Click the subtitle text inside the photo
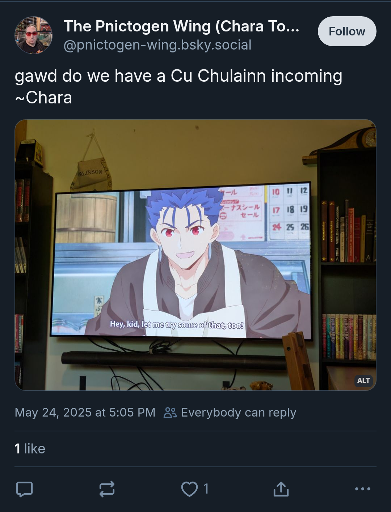This screenshot has height=512, width=391. [177, 325]
